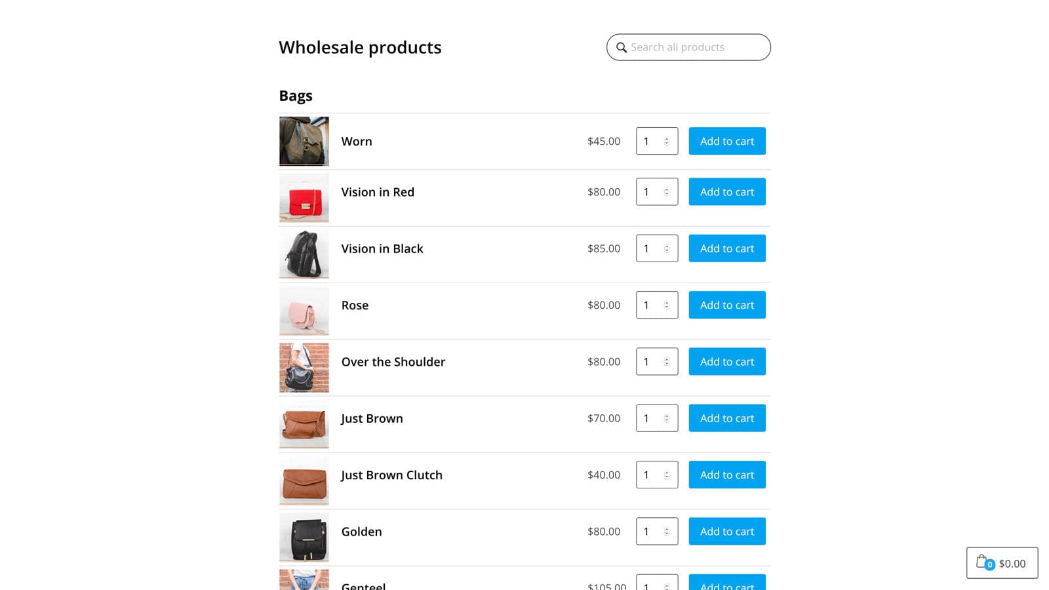Add Just Brown Clutch to cart

tap(726, 475)
